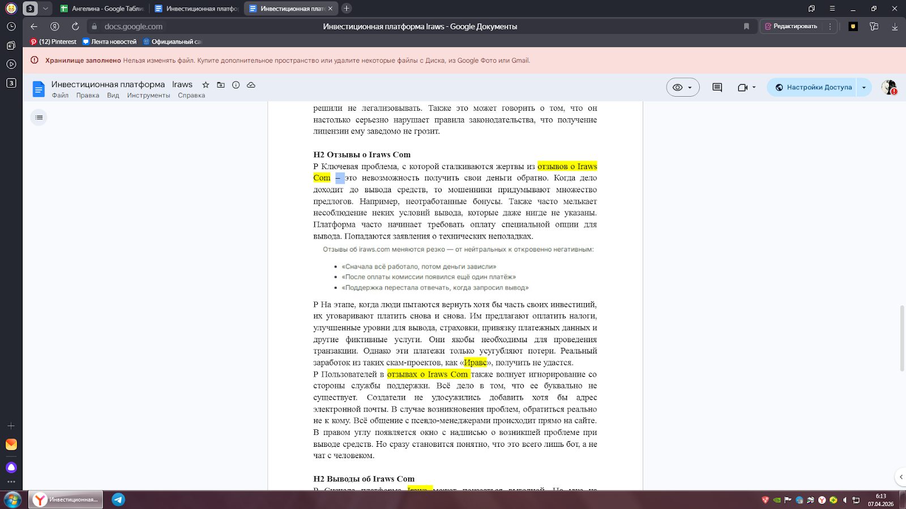Click the browser downloads arrow icon
Image resolution: width=906 pixels, height=509 pixels.
(895, 27)
